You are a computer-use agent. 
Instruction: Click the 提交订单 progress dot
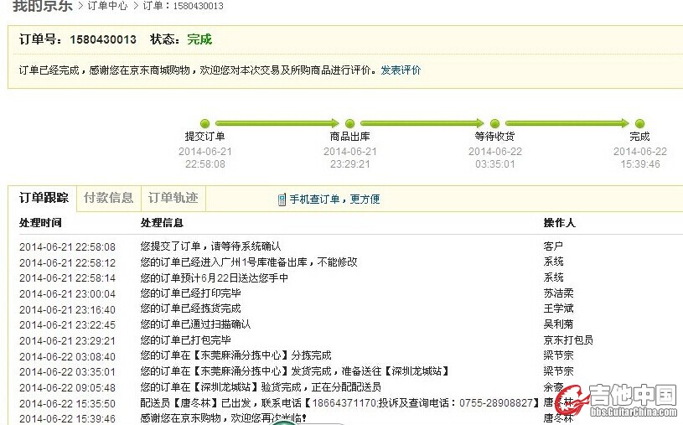tap(204, 123)
